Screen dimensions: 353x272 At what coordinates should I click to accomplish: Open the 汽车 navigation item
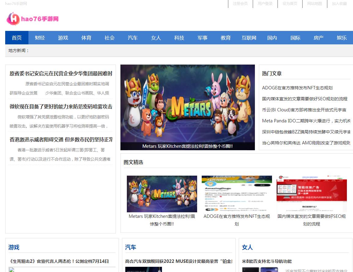[133, 38]
